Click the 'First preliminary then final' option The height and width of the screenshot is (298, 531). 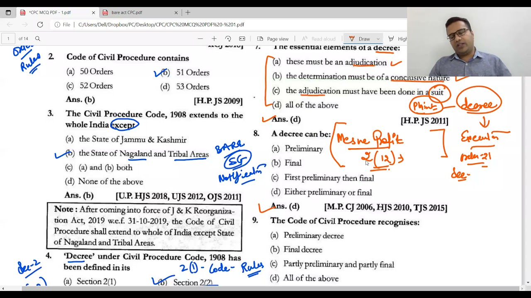[x=329, y=178]
